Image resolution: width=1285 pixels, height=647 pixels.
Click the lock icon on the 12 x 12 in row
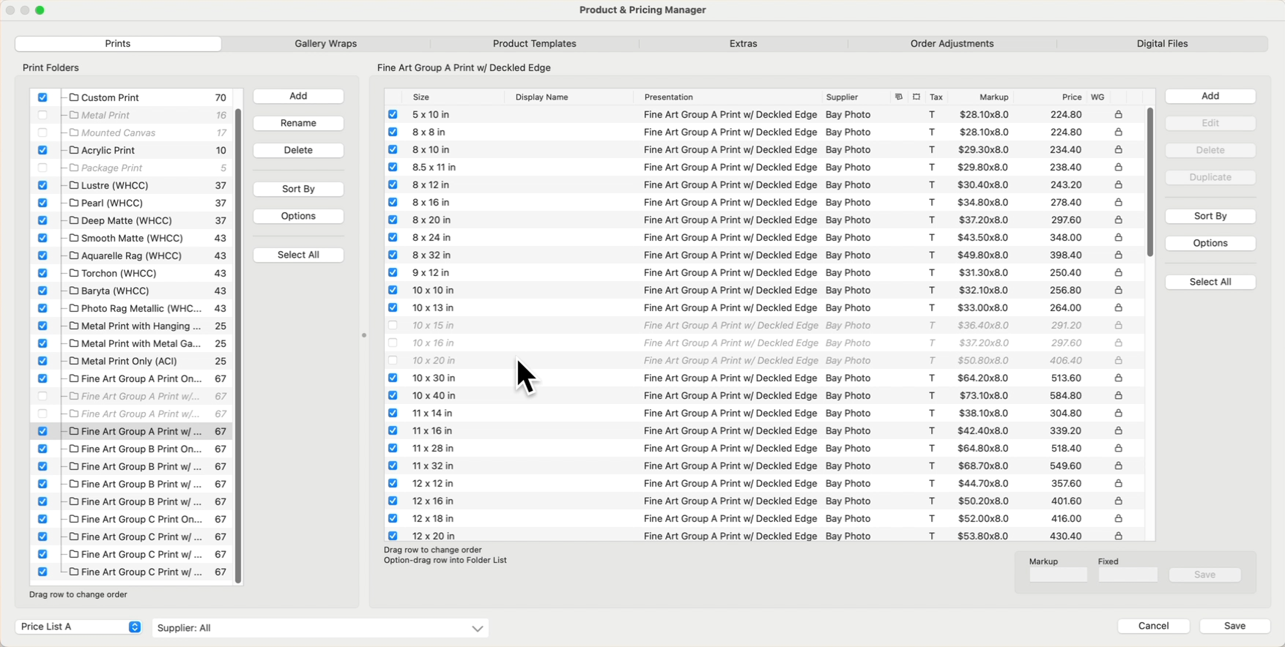1118,484
